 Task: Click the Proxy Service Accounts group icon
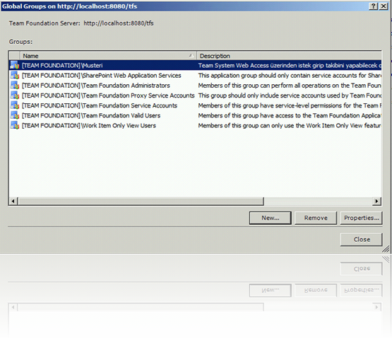pyautogui.click(x=15, y=95)
